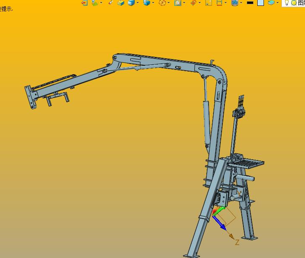This screenshot has height=258, width=305.
Task: Open dropdown arrow beside green sketch icon
Action: click(101, 3)
